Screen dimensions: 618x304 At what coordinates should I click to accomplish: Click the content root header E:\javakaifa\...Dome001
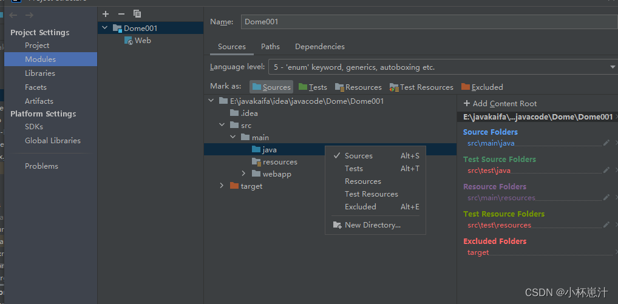pyautogui.click(x=538, y=117)
